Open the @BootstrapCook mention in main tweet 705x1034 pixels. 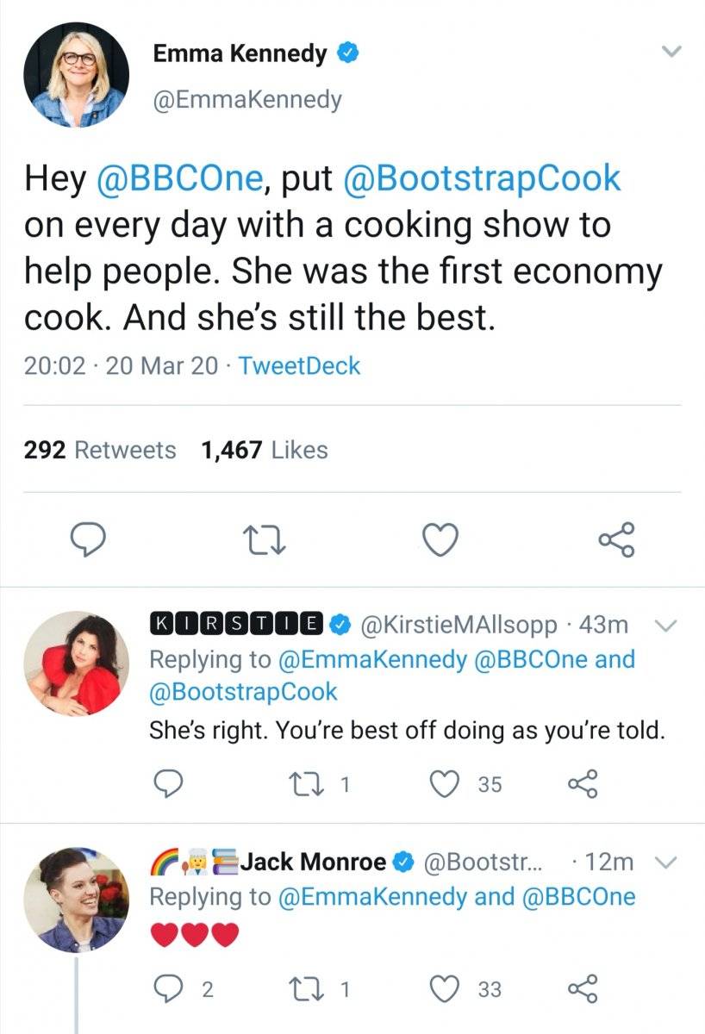point(482,178)
